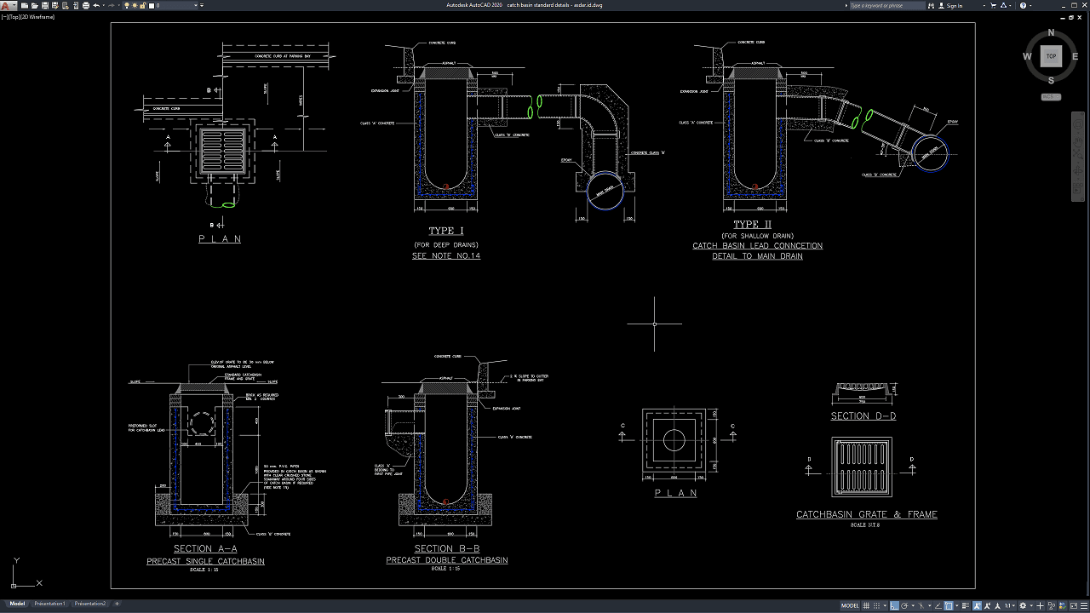Viewport: 1090px width, 613px height.
Task: Click the Isolate Objects status icon
Action: coord(1052,605)
